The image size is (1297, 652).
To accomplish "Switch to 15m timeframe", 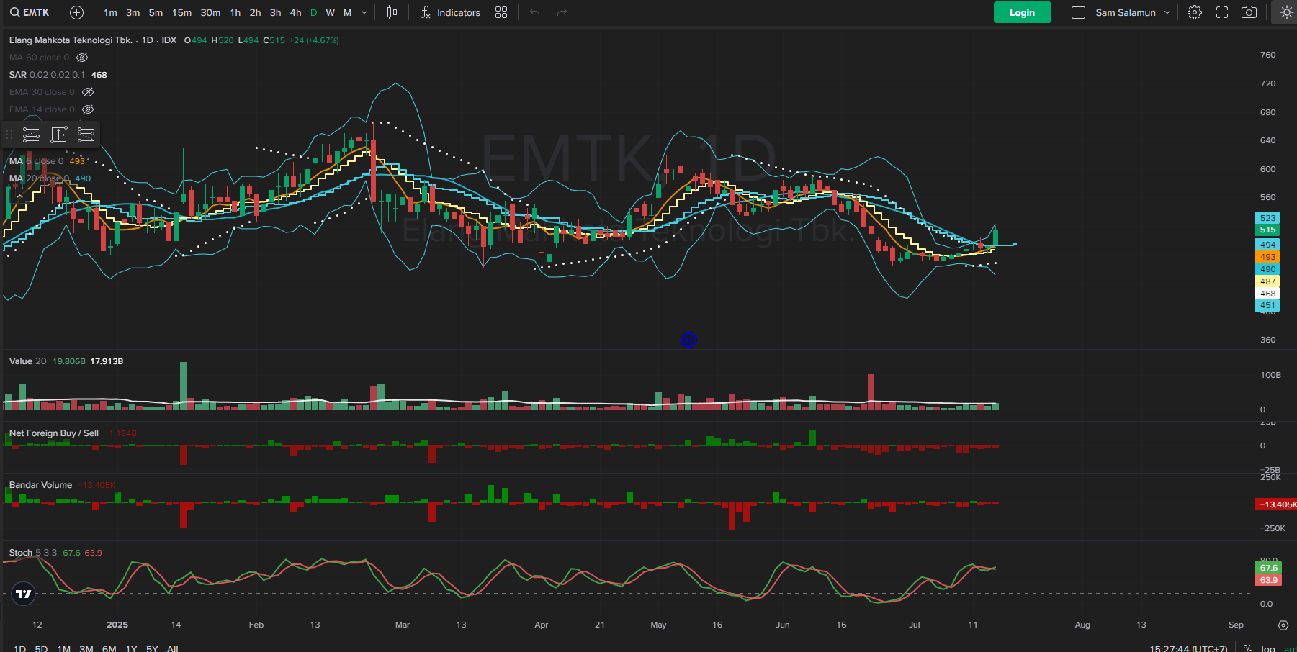I will click(x=181, y=12).
